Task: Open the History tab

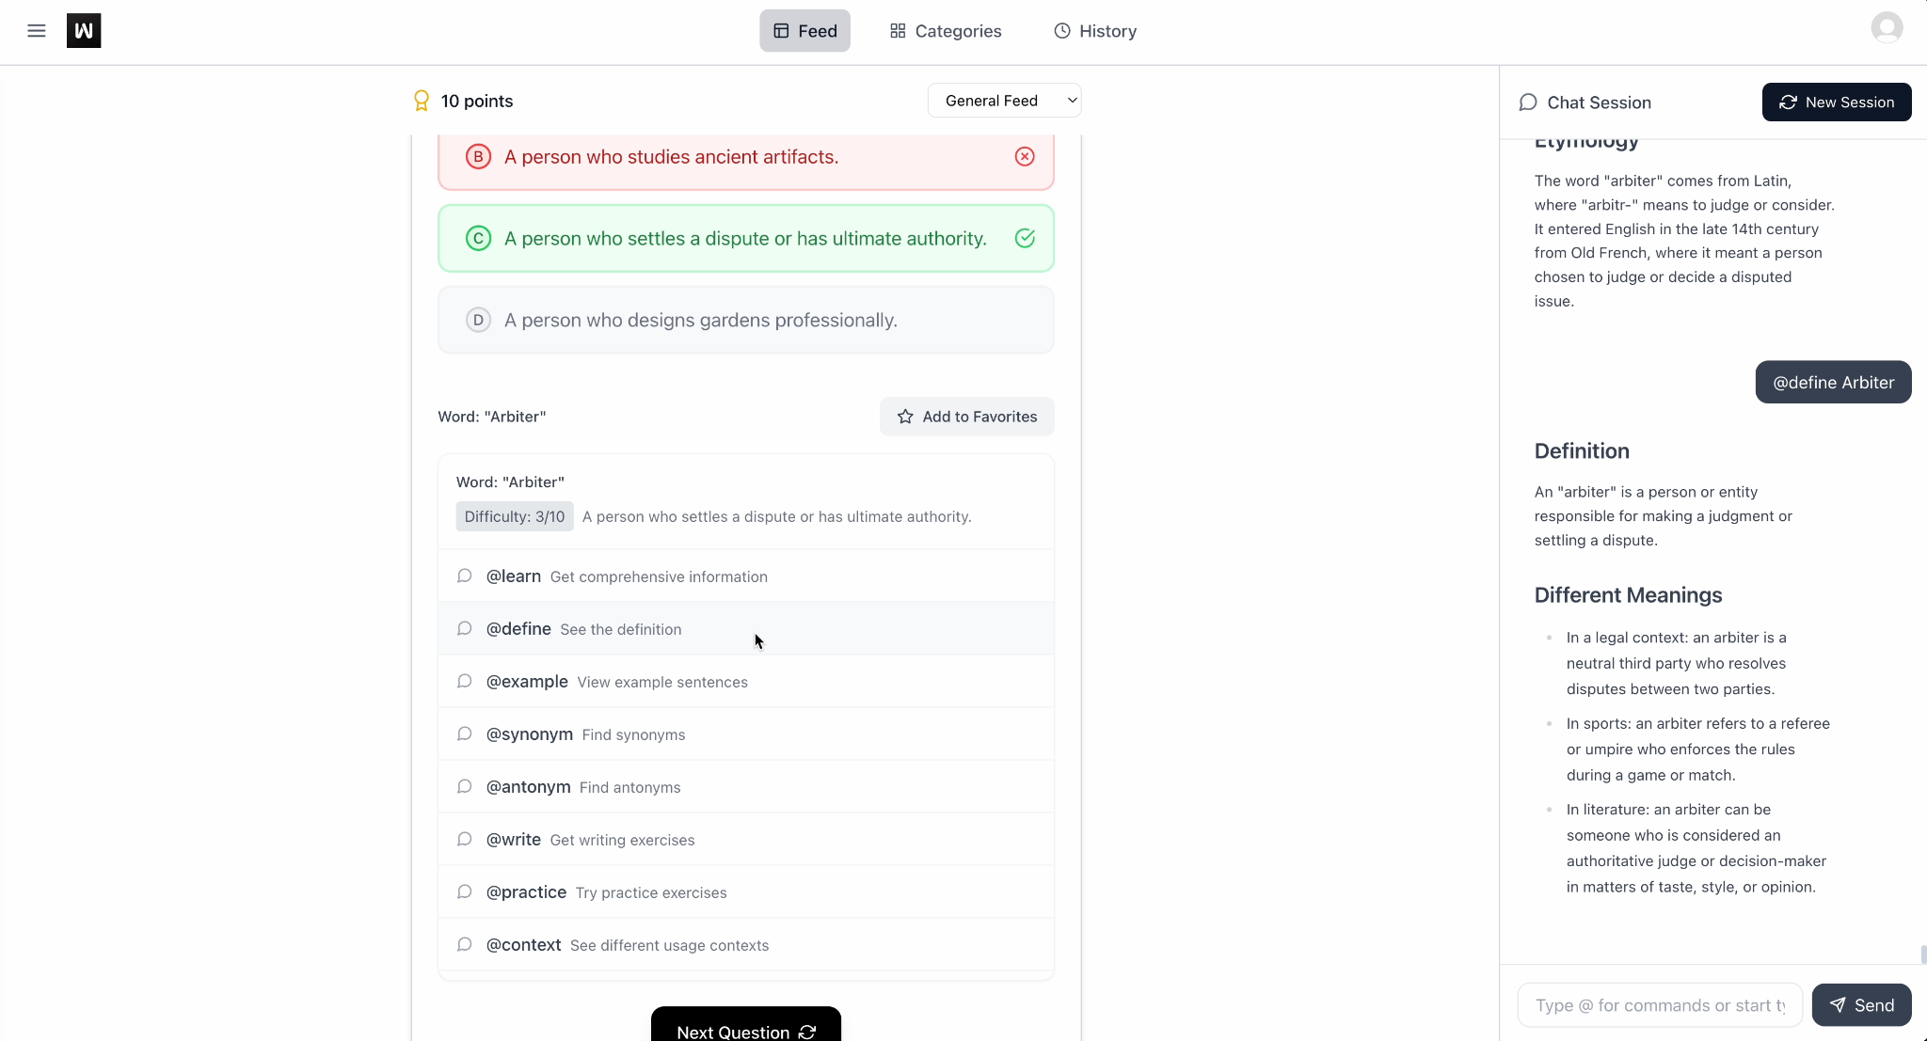Action: (x=1095, y=31)
